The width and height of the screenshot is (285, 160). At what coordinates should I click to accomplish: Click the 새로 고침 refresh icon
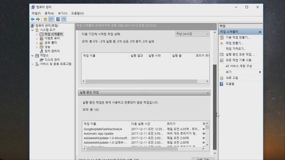coord(222,78)
